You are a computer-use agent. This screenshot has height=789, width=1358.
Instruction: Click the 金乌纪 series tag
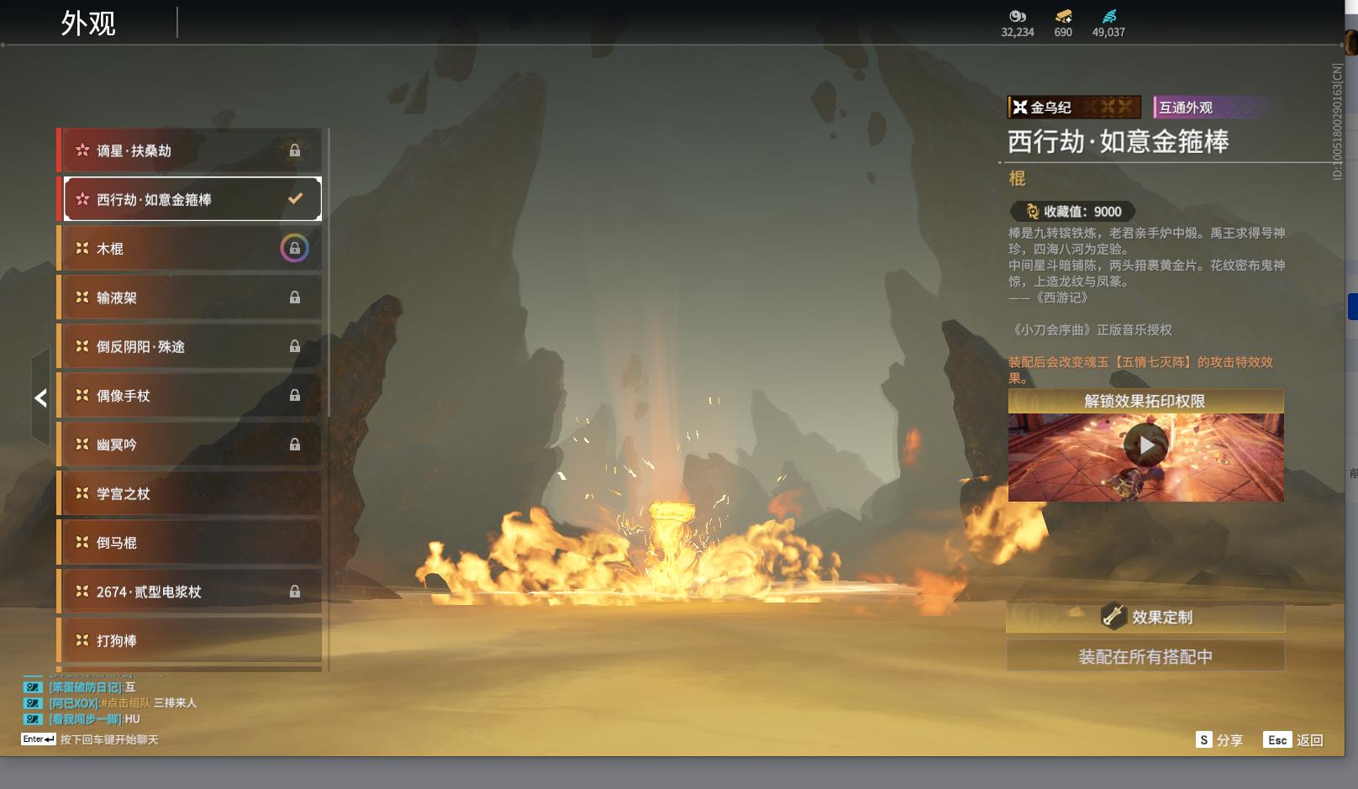(1074, 107)
